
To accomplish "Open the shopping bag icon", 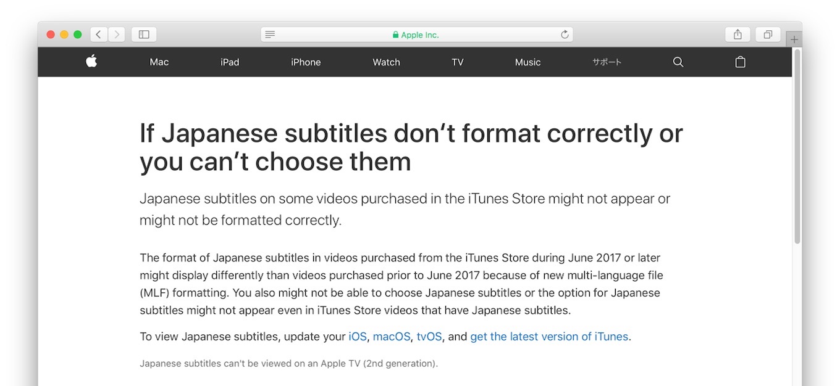I will tap(740, 62).
